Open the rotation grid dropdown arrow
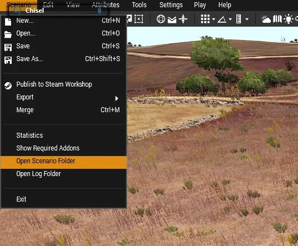Viewport: 298px width, 246px height. 230,19
